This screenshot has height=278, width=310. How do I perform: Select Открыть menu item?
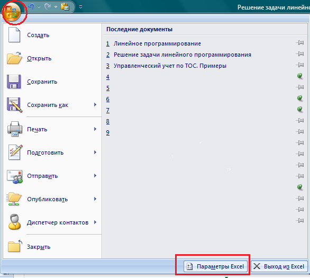[52, 58]
